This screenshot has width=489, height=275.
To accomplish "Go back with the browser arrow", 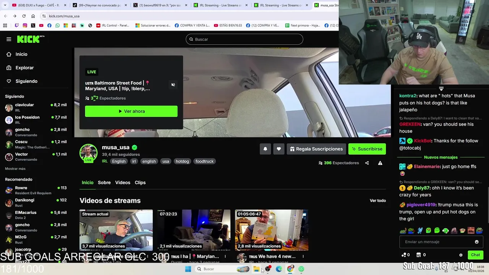I will pyautogui.click(x=5, y=16).
